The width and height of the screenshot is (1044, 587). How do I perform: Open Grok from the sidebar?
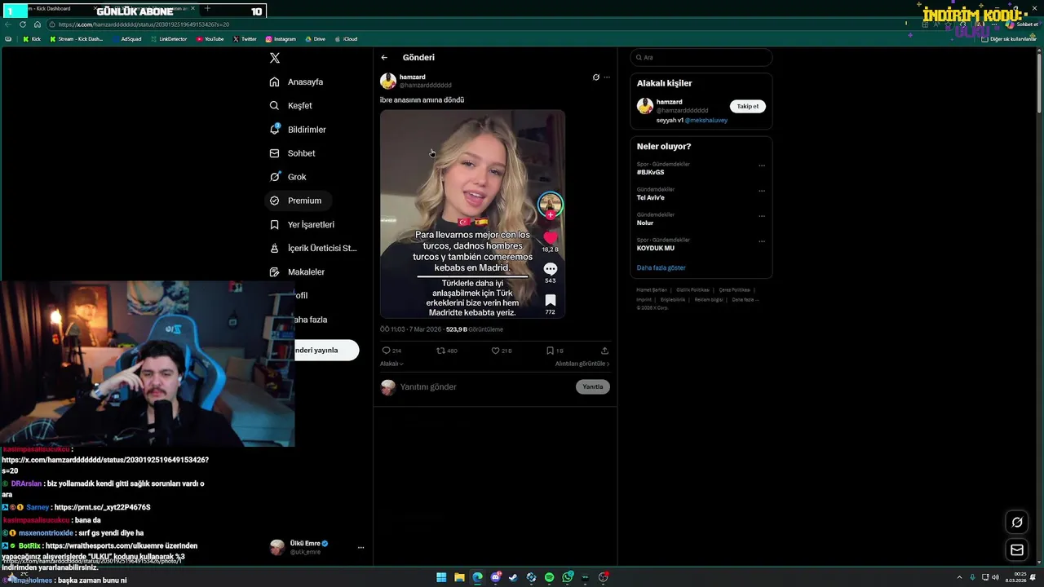(x=288, y=177)
